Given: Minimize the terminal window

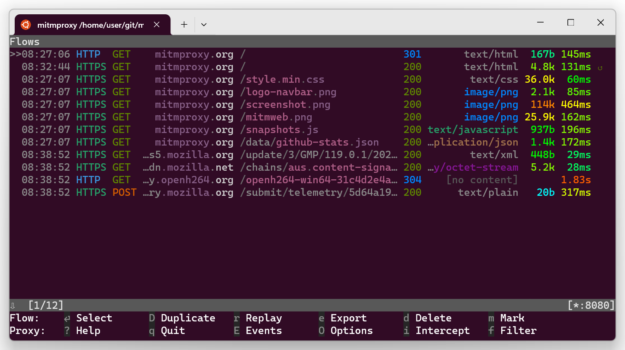Looking at the screenshot, I should (541, 23).
